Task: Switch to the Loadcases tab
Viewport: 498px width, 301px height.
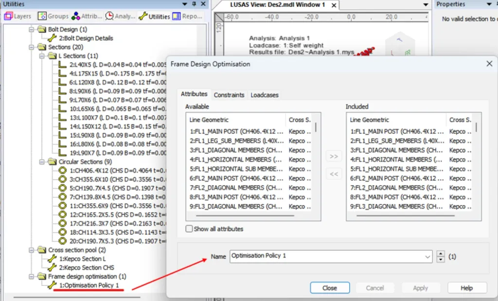Action: coord(265,95)
